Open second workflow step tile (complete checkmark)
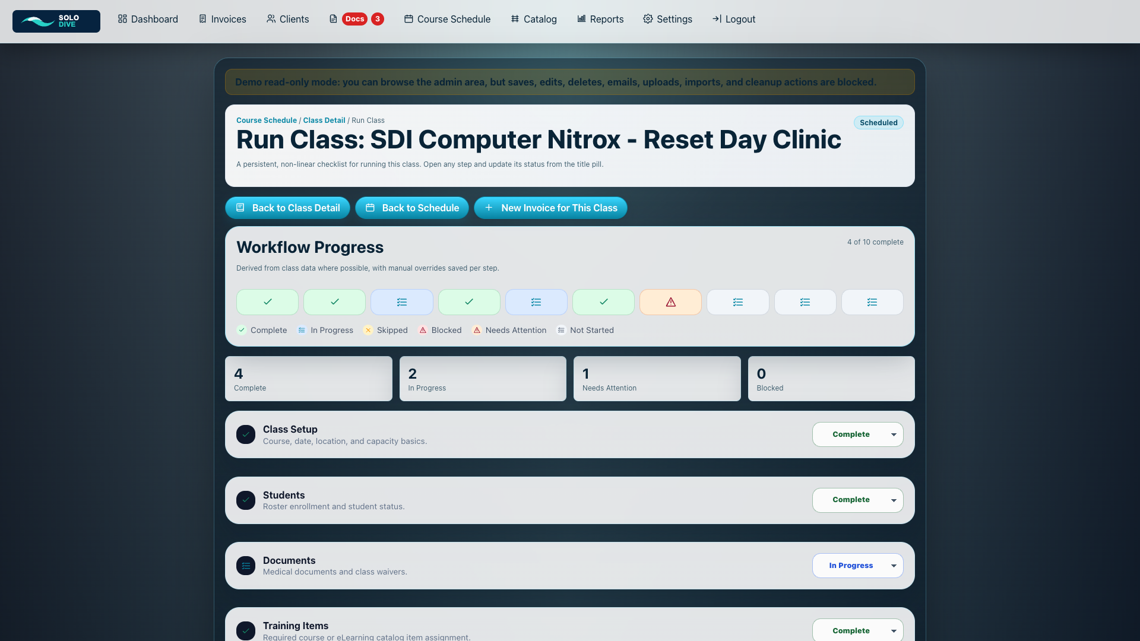This screenshot has height=641, width=1140. coord(334,302)
